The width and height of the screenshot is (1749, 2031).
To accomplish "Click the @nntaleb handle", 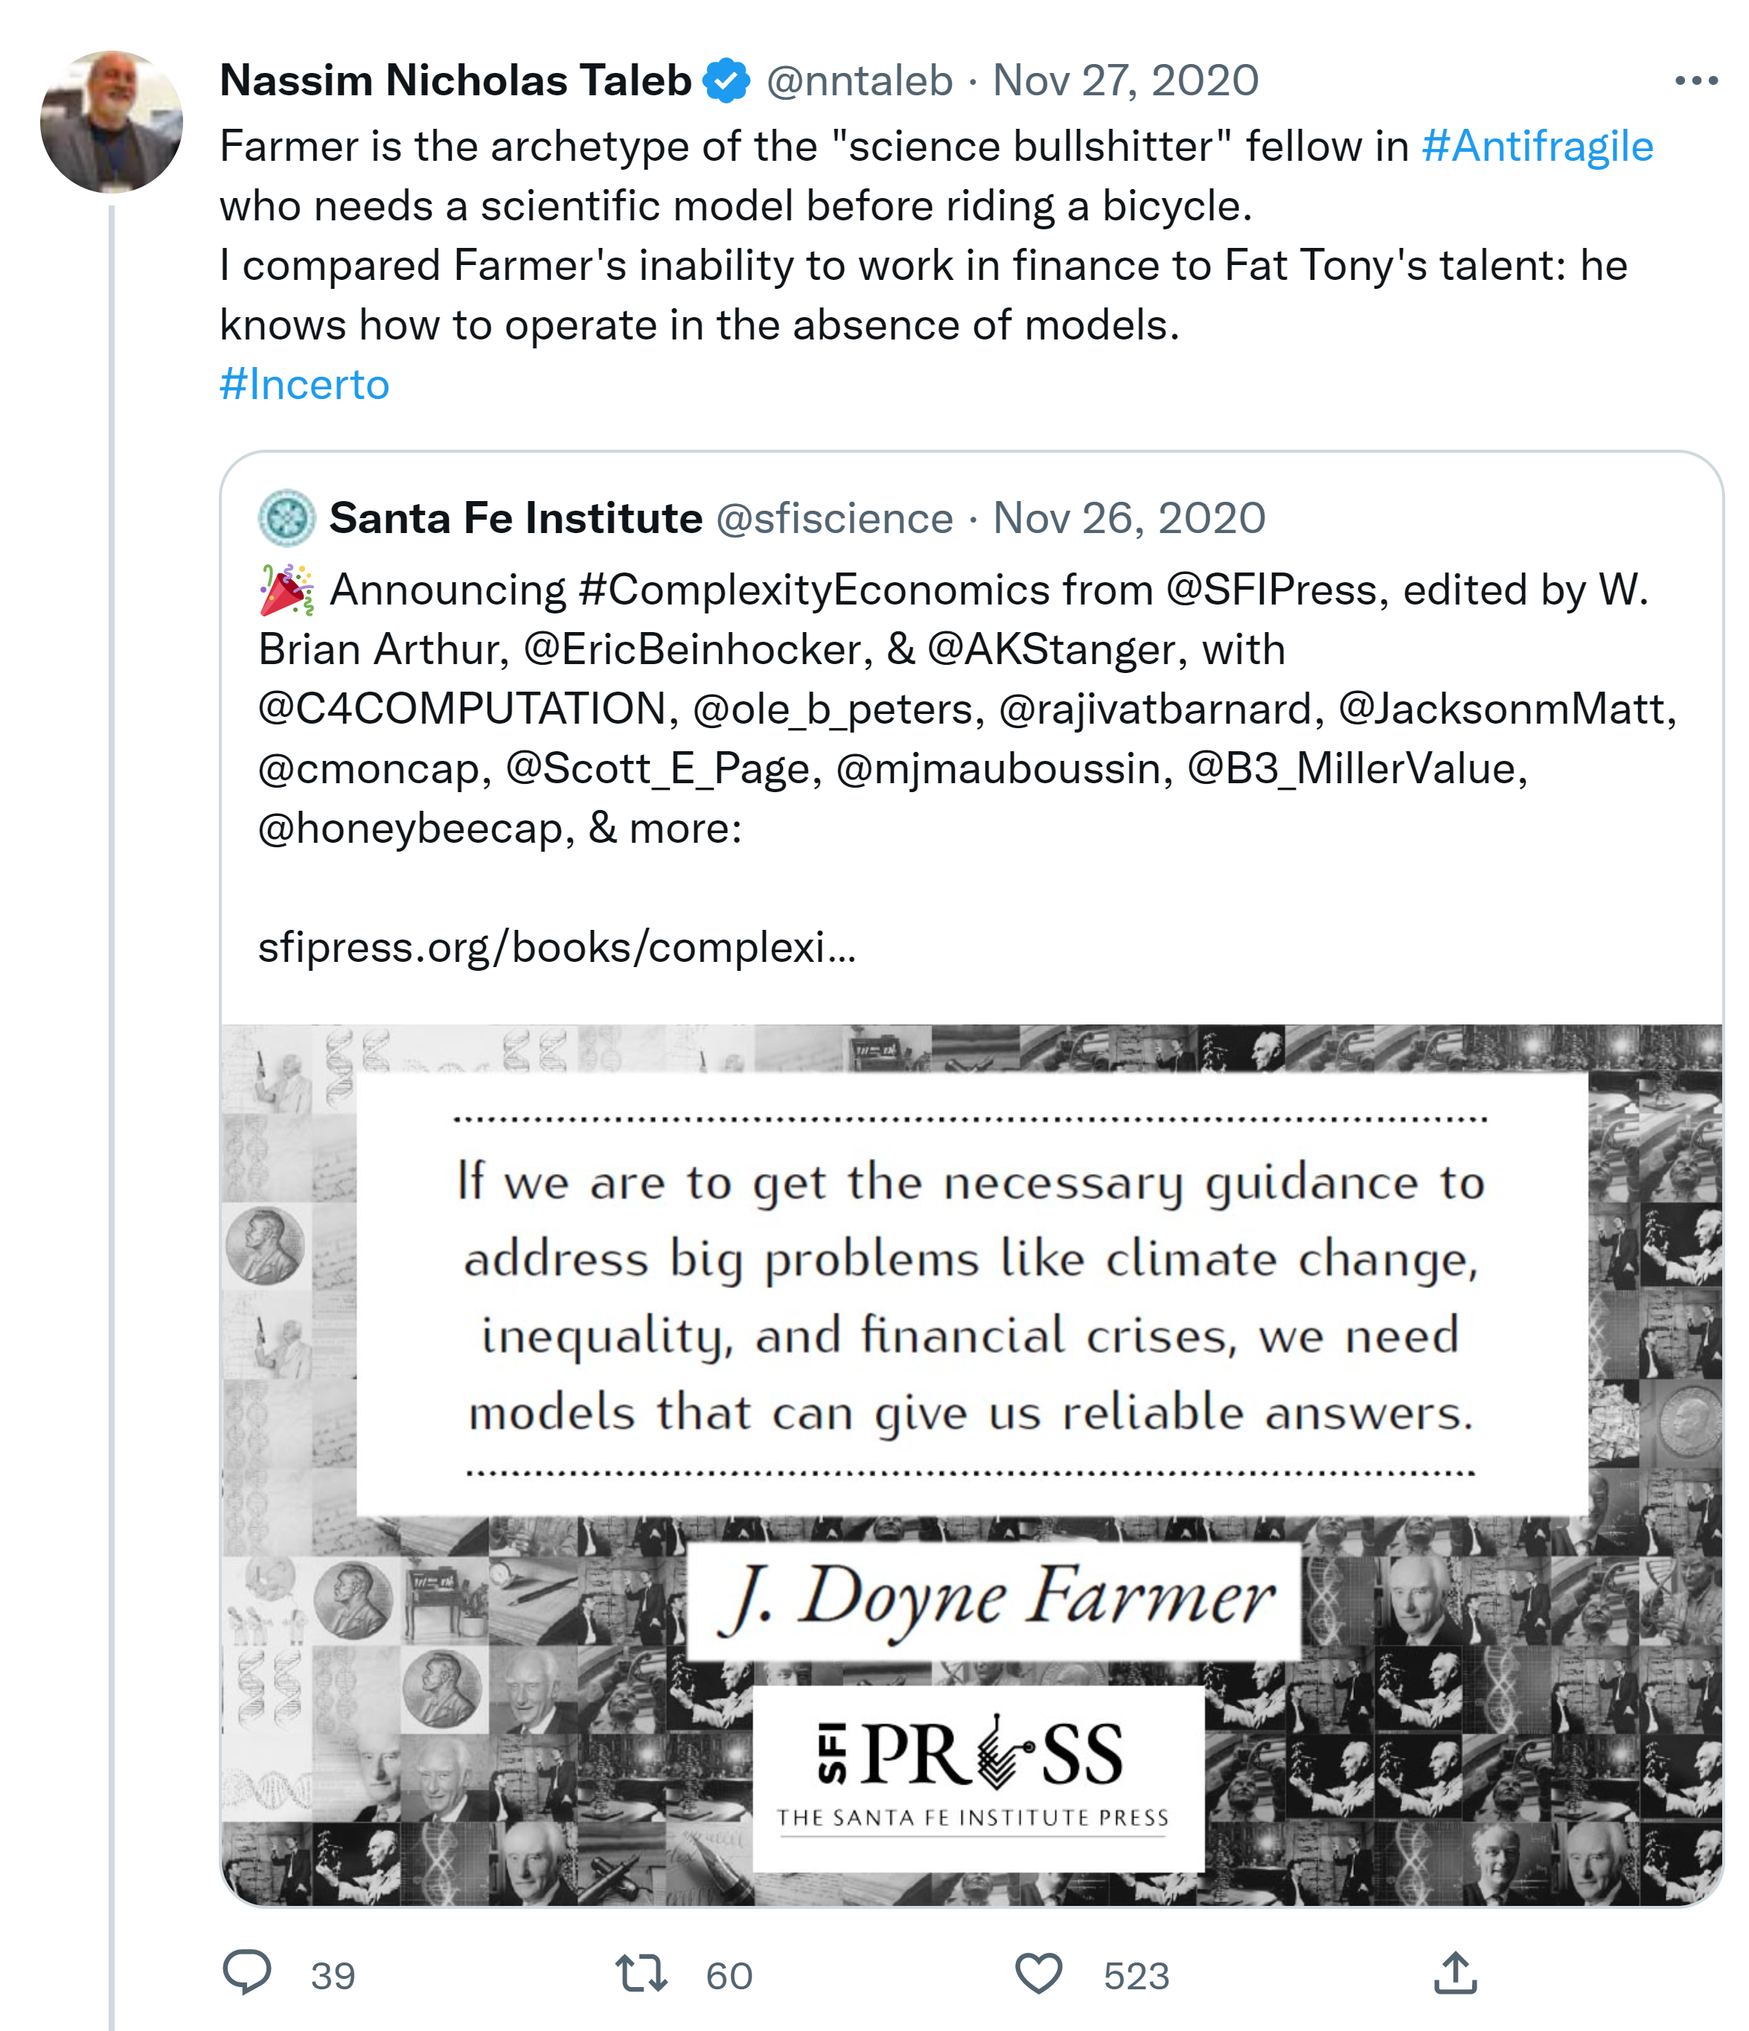I will [x=860, y=81].
